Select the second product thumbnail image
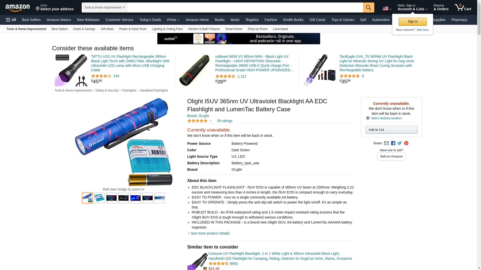This screenshot has height=270, width=481. 99,198
